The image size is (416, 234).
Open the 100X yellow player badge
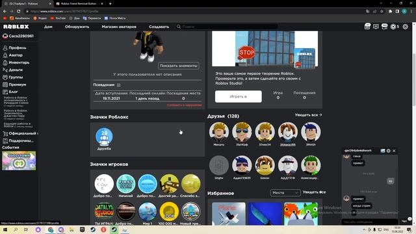pyautogui.click(x=169, y=211)
